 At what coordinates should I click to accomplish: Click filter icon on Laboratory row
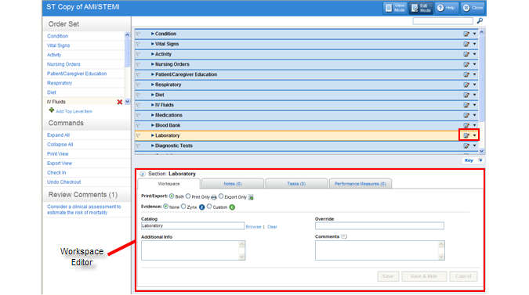point(138,135)
